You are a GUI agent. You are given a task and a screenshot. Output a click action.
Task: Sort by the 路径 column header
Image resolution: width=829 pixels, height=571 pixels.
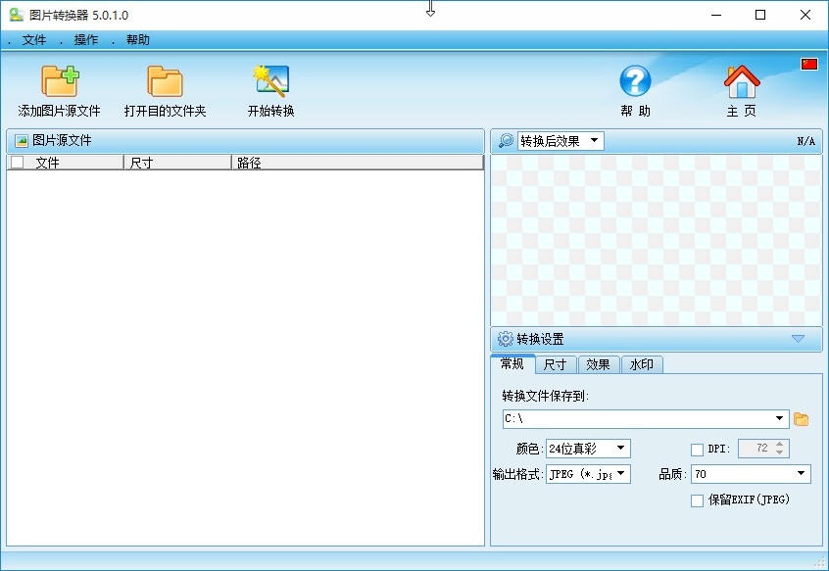click(358, 163)
